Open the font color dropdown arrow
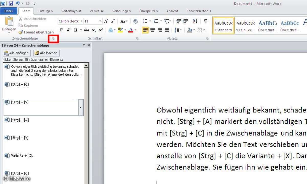This screenshot has height=184, width=307. click(x=136, y=30)
